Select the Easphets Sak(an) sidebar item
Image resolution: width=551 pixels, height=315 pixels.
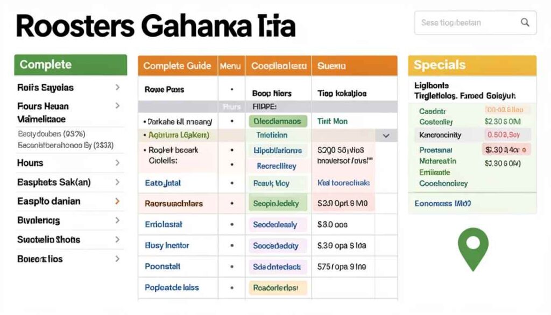click(54, 182)
